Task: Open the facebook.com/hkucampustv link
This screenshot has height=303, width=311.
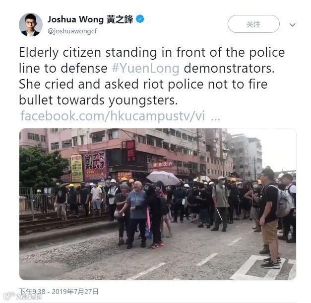Action: [x=113, y=116]
